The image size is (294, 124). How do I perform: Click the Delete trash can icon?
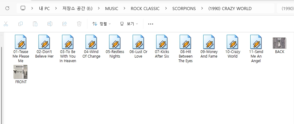[x=79, y=24]
